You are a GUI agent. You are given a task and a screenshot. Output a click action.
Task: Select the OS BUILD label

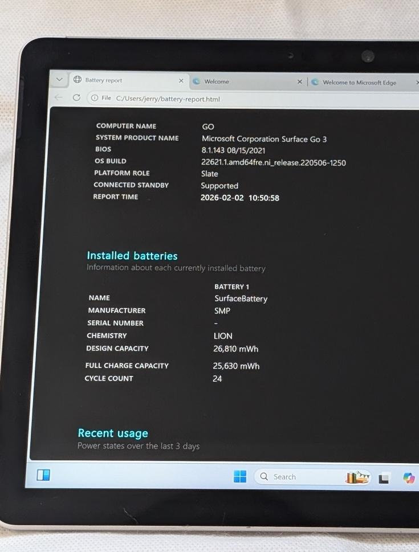[x=110, y=161]
